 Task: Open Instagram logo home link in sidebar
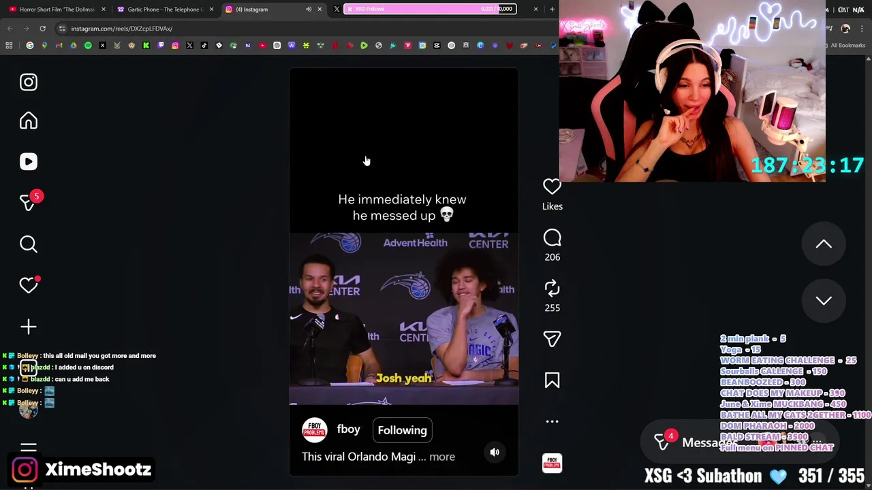coord(28,82)
